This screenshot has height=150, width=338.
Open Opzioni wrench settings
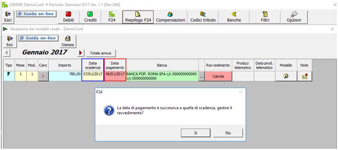tap(294, 17)
